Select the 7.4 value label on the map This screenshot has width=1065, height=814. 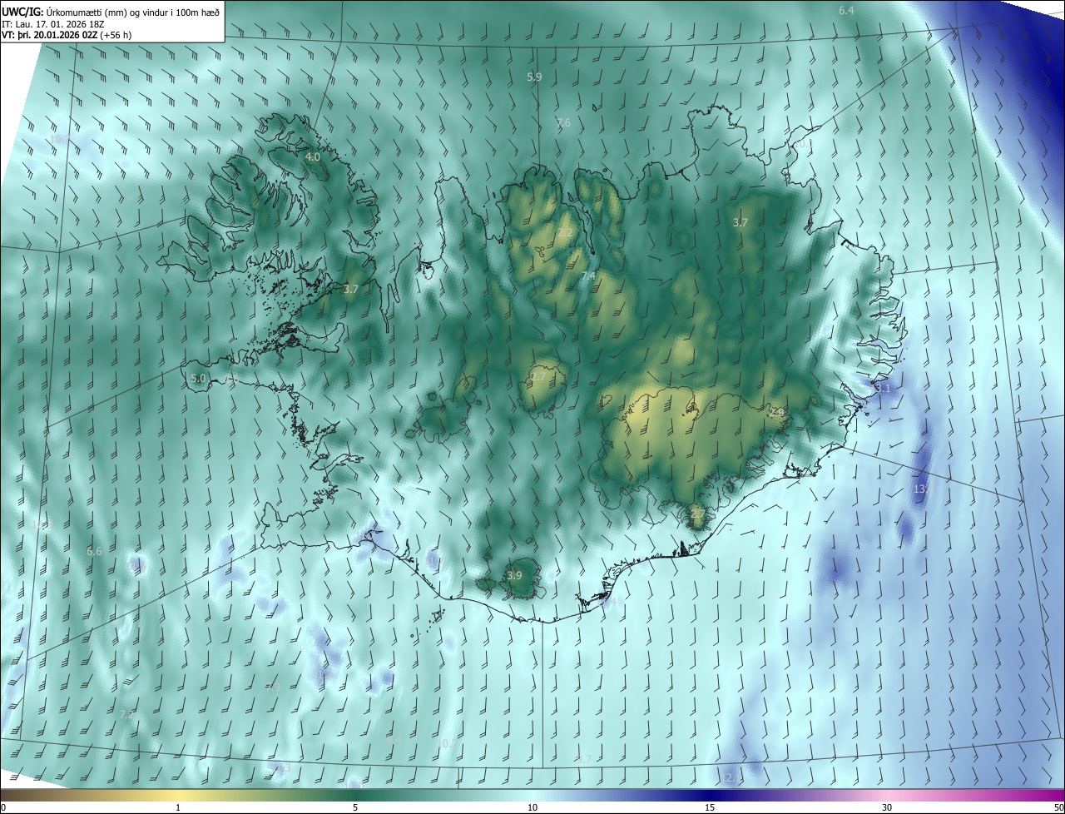(x=588, y=275)
